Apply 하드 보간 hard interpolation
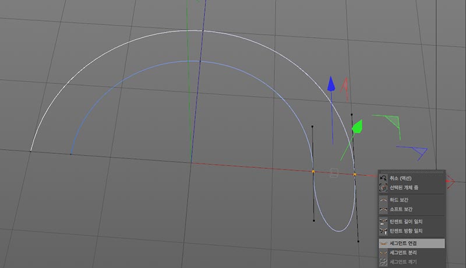 [412, 200]
